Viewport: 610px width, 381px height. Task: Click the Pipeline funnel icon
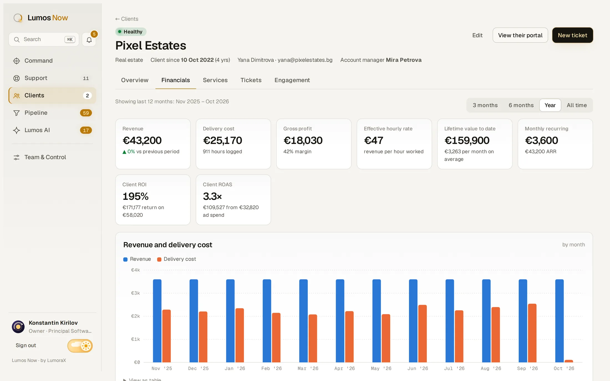(17, 113)
